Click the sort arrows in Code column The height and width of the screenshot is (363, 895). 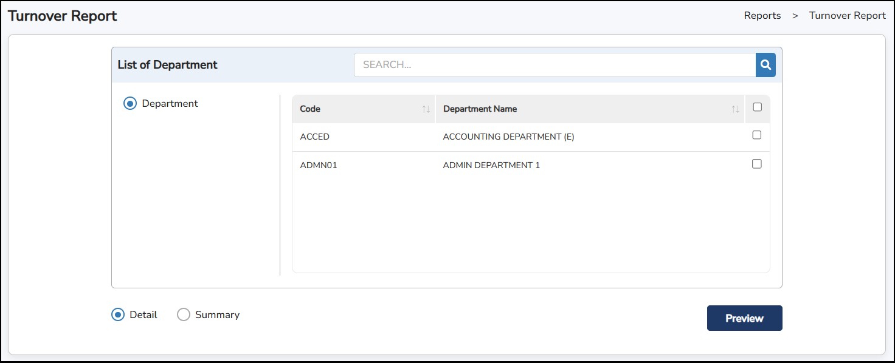click(426, 109)
